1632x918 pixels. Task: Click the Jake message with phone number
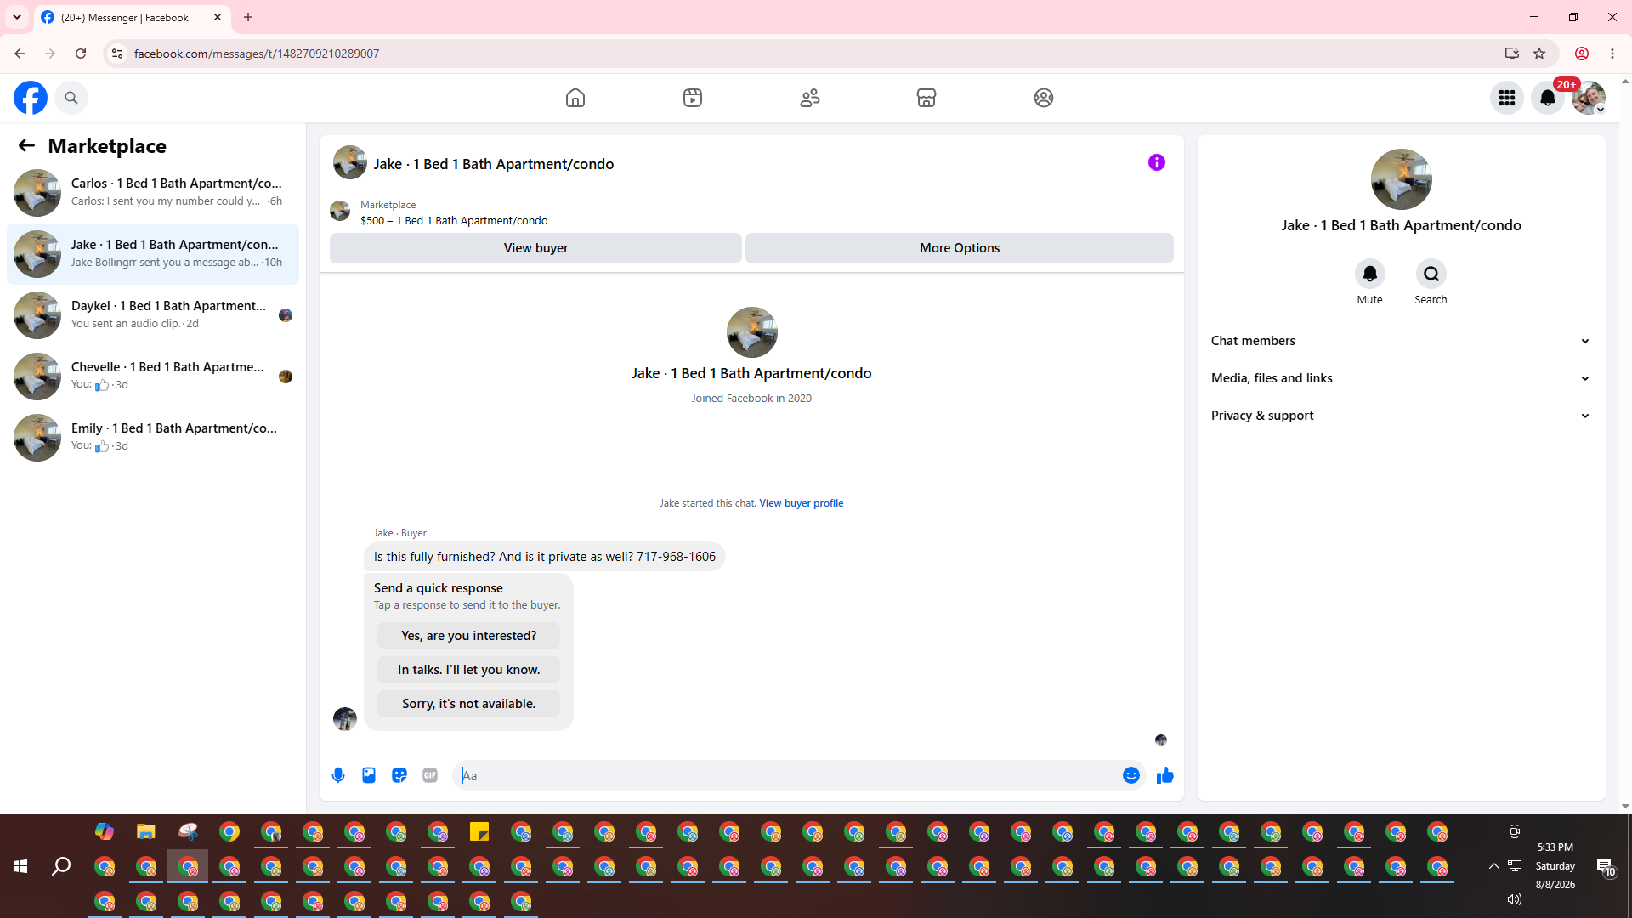545,557
